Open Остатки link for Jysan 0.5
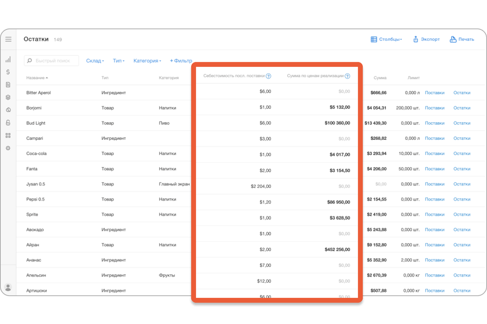The image size is (487, 324). [x=462, y=184]
